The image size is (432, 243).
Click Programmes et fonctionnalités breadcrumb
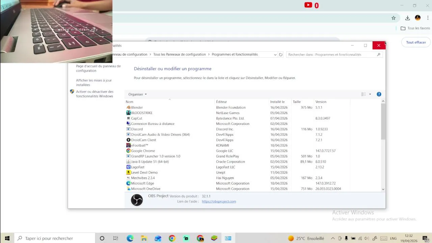coord(235,54)
